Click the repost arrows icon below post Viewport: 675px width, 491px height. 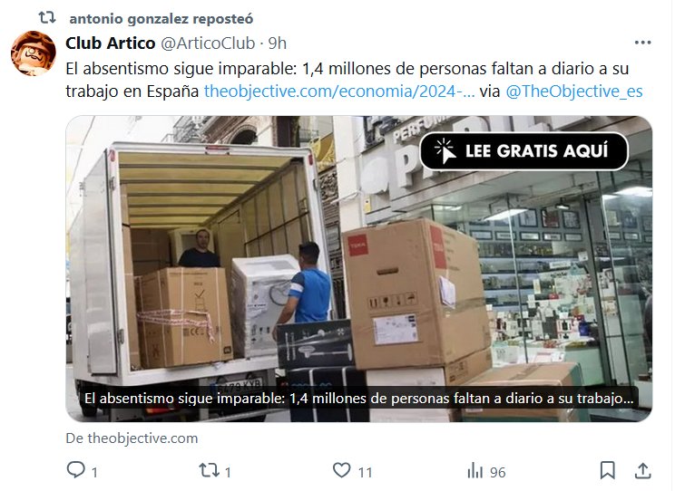[x=210, y=470]
